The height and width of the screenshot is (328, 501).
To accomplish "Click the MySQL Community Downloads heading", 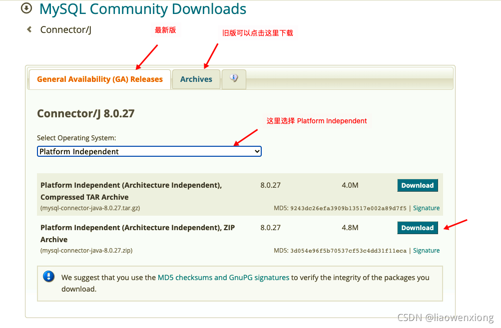I will 142,9.
